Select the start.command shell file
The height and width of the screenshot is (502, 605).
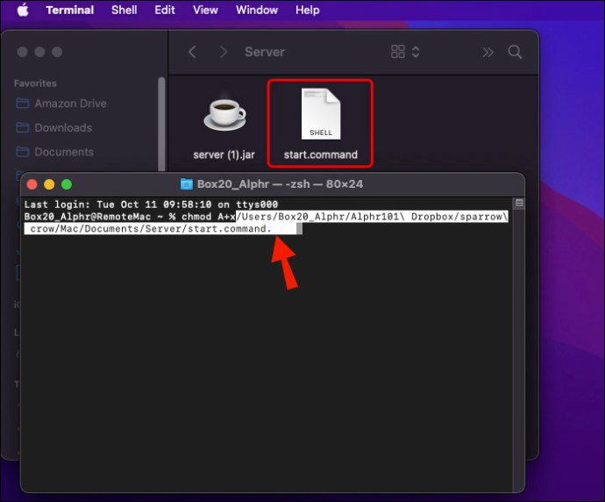click(320, 124)
